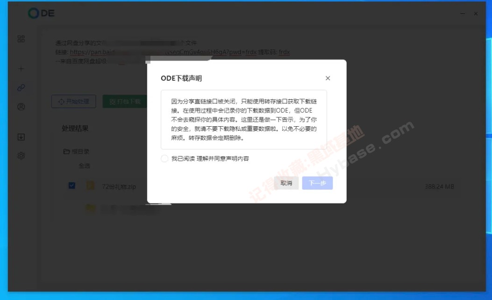Image resolution: width=492 pixels, height=300 pixels.
Task: Click the pan.baidu share link text
Action: click(x=164, y=52)
